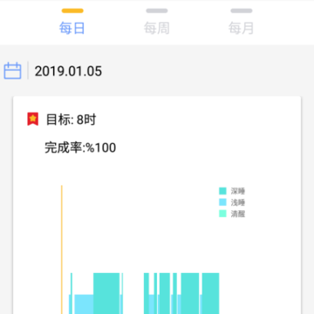Click the 浅睡 light sleep legend swatch
The width and height of the screenshot is (314, 314).
tap(222, 202)
